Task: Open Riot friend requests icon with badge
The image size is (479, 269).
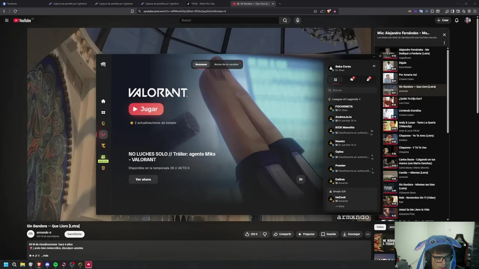Action: pos(369,79)
